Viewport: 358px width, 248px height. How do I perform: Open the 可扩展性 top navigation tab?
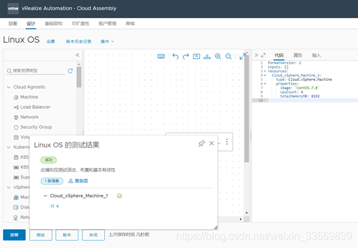80,23
